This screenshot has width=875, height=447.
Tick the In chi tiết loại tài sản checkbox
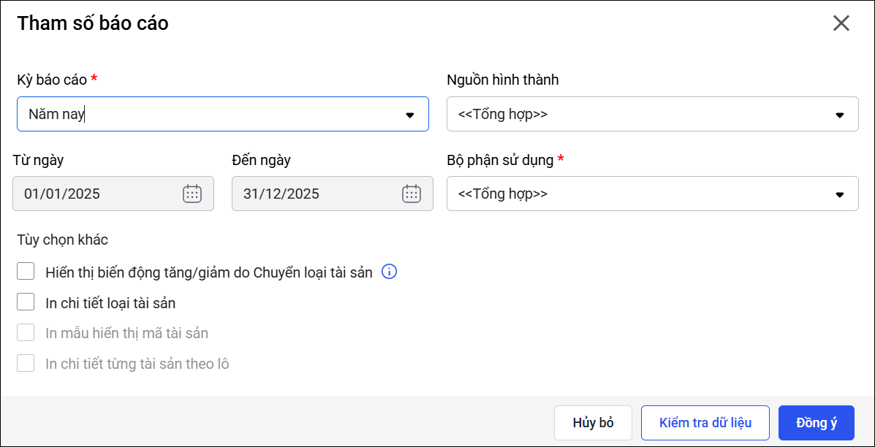[x=26, y=302]
